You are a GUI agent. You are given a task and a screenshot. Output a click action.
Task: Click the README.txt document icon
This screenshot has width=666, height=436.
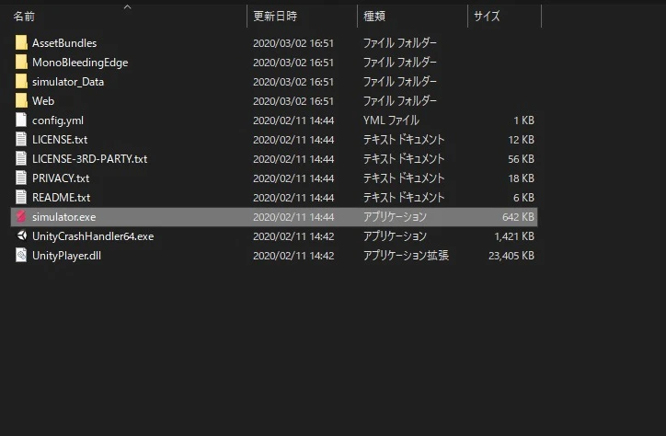21,198
